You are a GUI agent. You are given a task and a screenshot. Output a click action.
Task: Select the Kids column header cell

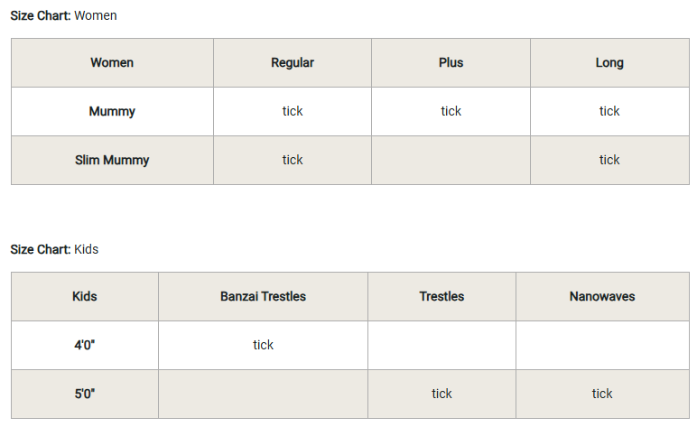tap(85, 296)
